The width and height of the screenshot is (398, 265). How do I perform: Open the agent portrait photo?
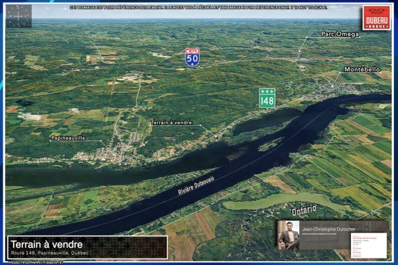(289, 235)
